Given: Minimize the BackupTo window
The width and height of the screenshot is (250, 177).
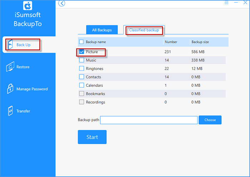Looking at the screenshot, I should pos(236,3).
